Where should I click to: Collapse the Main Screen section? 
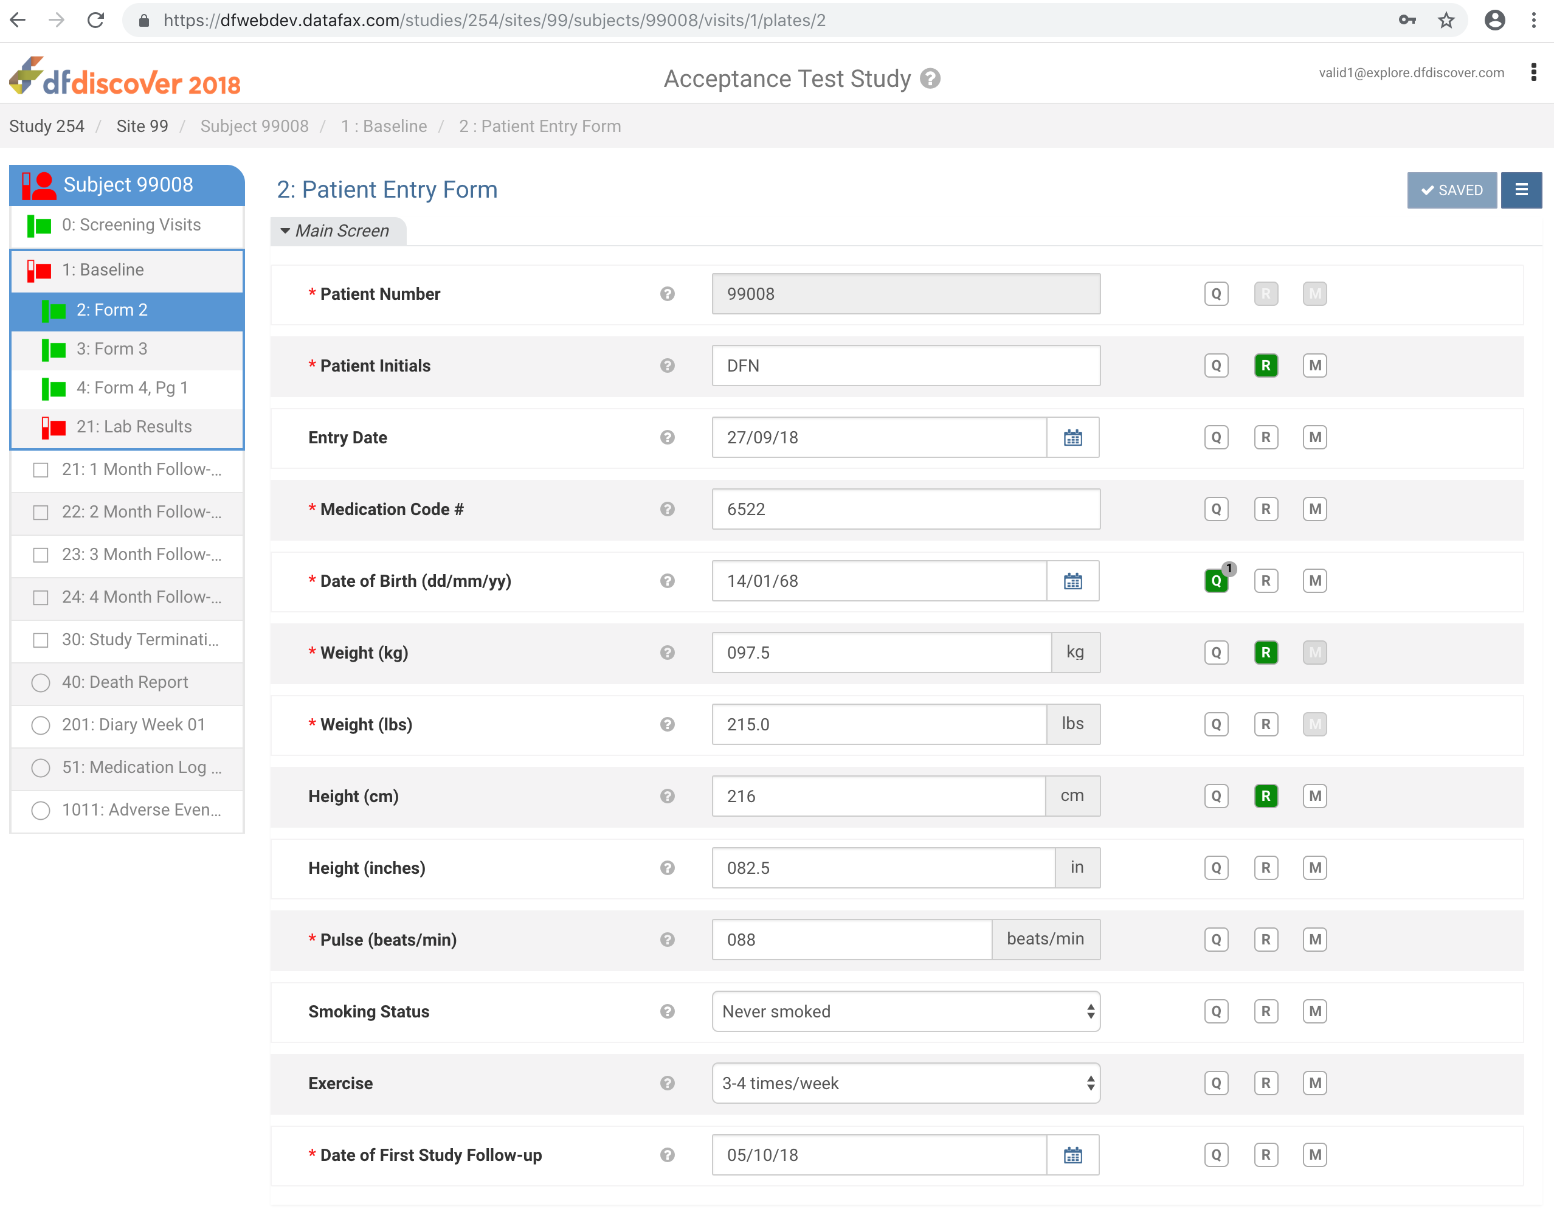click(x=336, y=231)
